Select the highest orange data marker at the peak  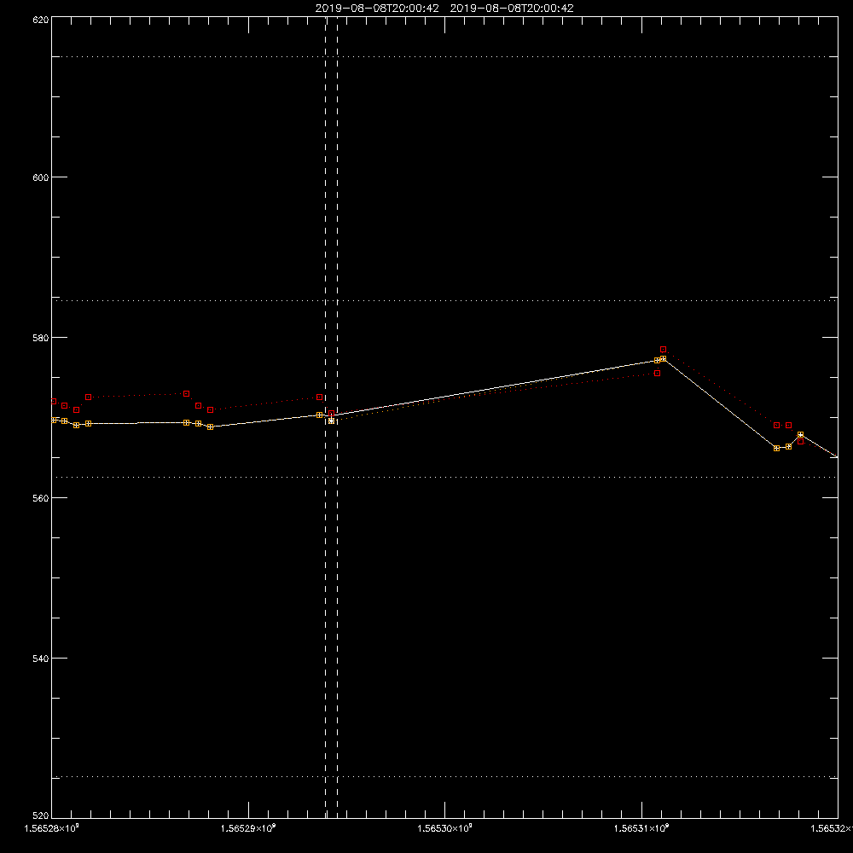click(x=663, y=358)
